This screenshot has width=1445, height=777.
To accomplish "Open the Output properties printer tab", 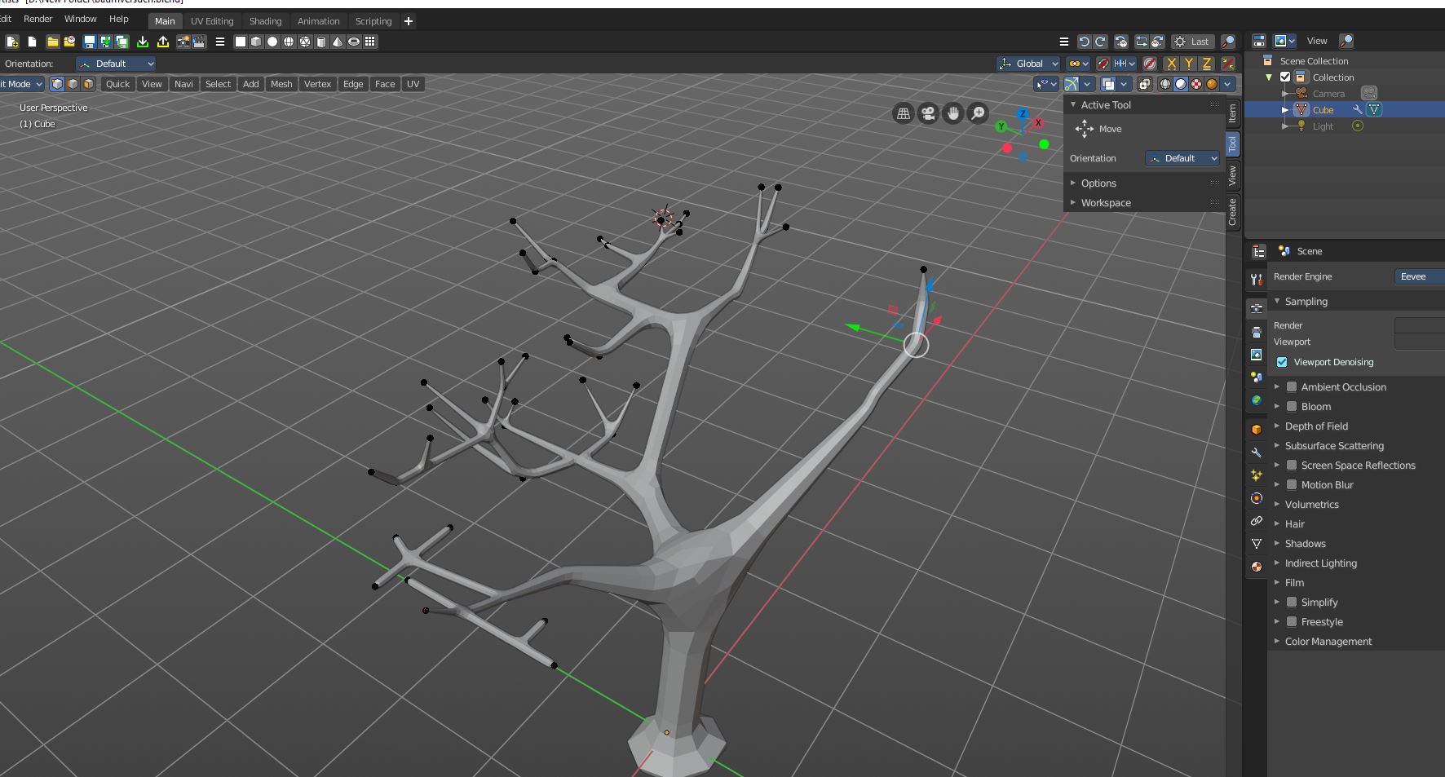I will pyautogui.click(x=1257, y=332).
